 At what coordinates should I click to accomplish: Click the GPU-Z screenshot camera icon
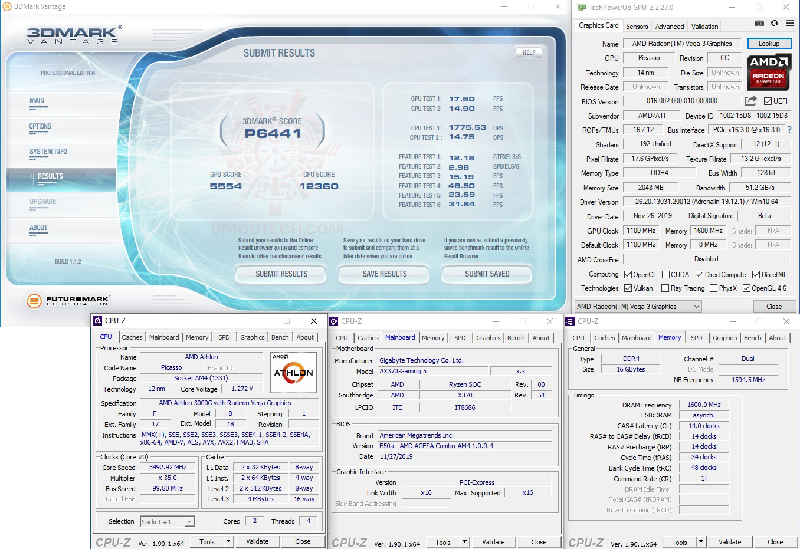759,23
